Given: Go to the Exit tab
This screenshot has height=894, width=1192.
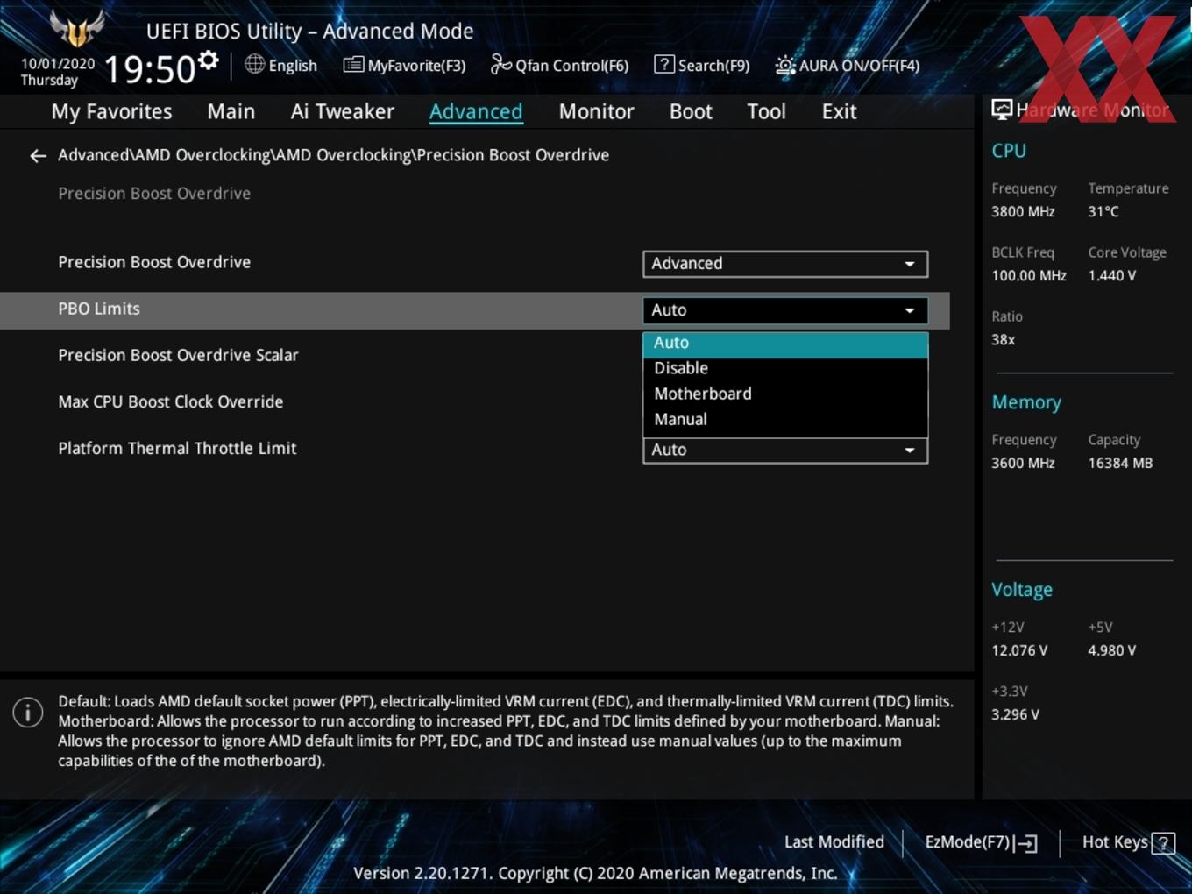Looking at the screenshot, I should pyautogui.click(x=839, y=111).
